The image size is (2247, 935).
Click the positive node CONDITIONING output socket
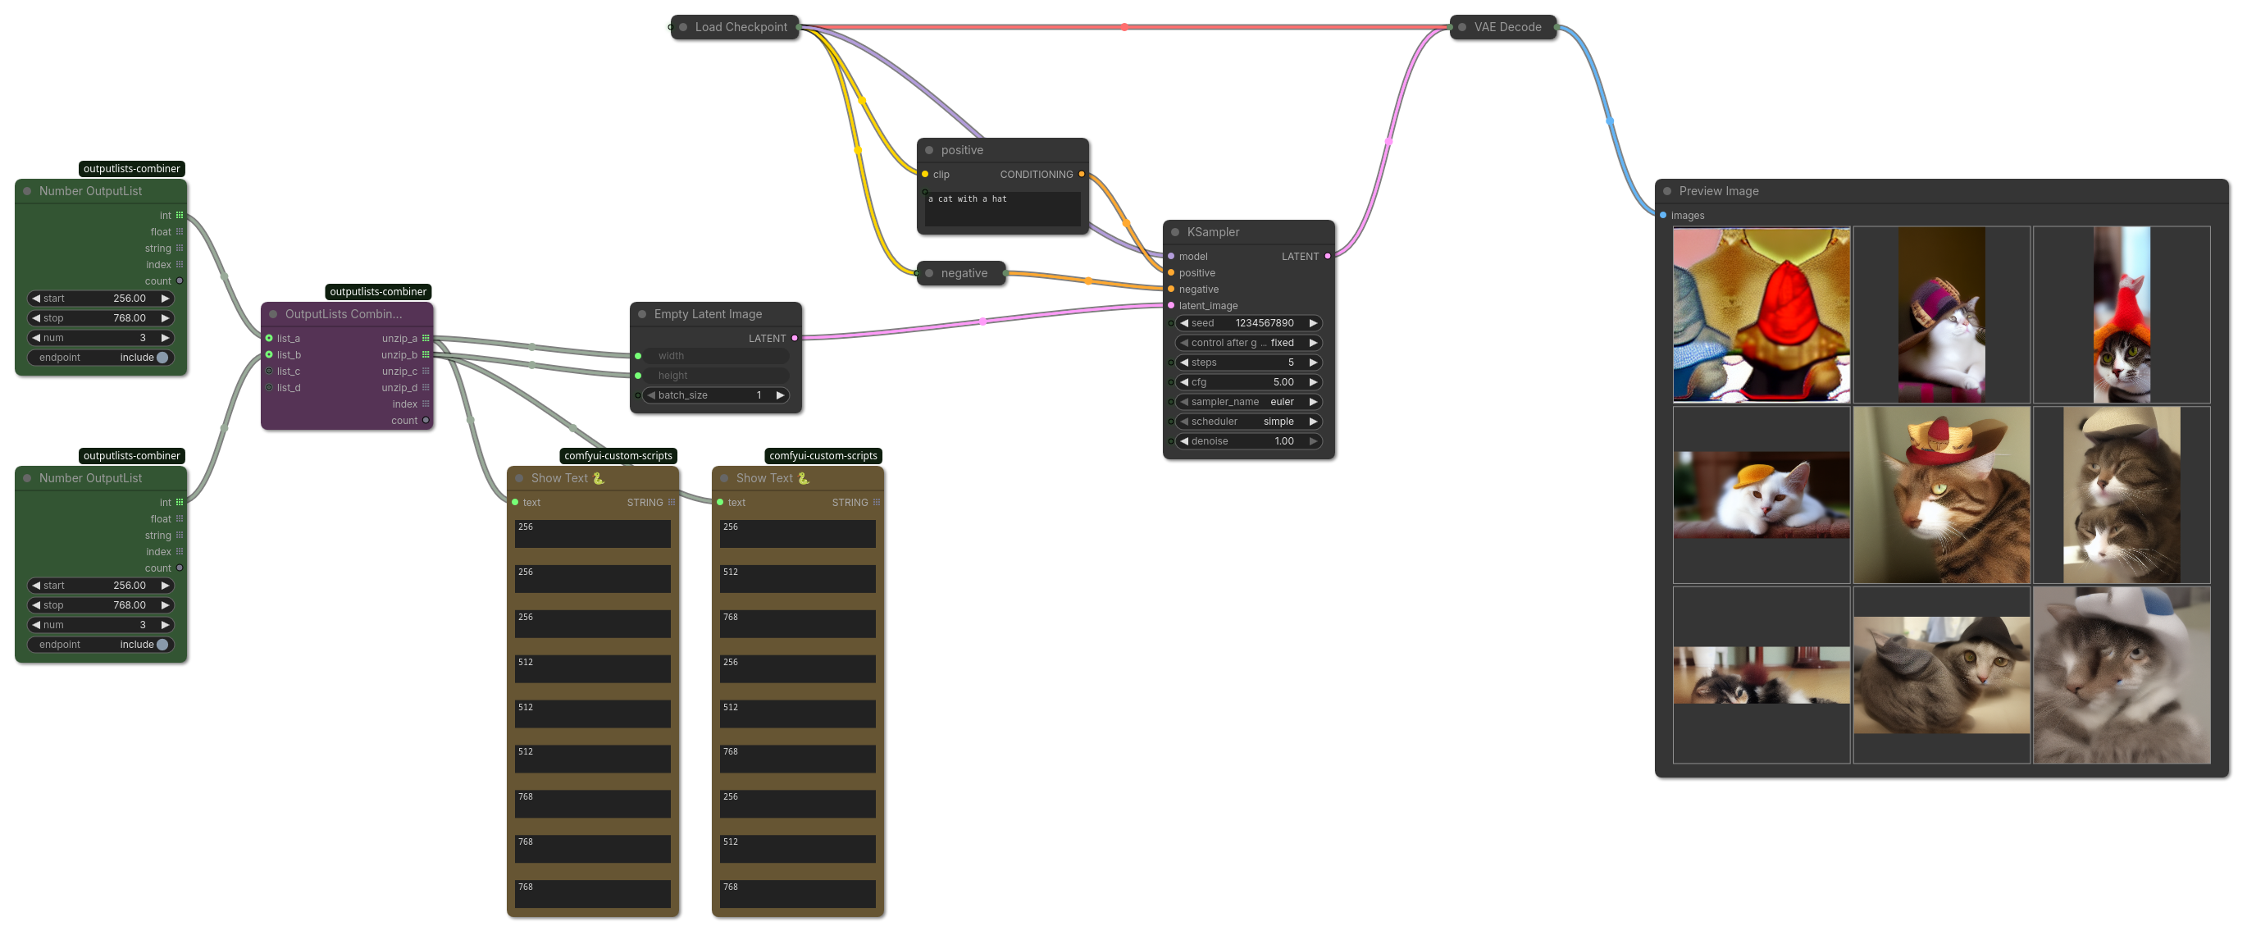coord(1082,175)
